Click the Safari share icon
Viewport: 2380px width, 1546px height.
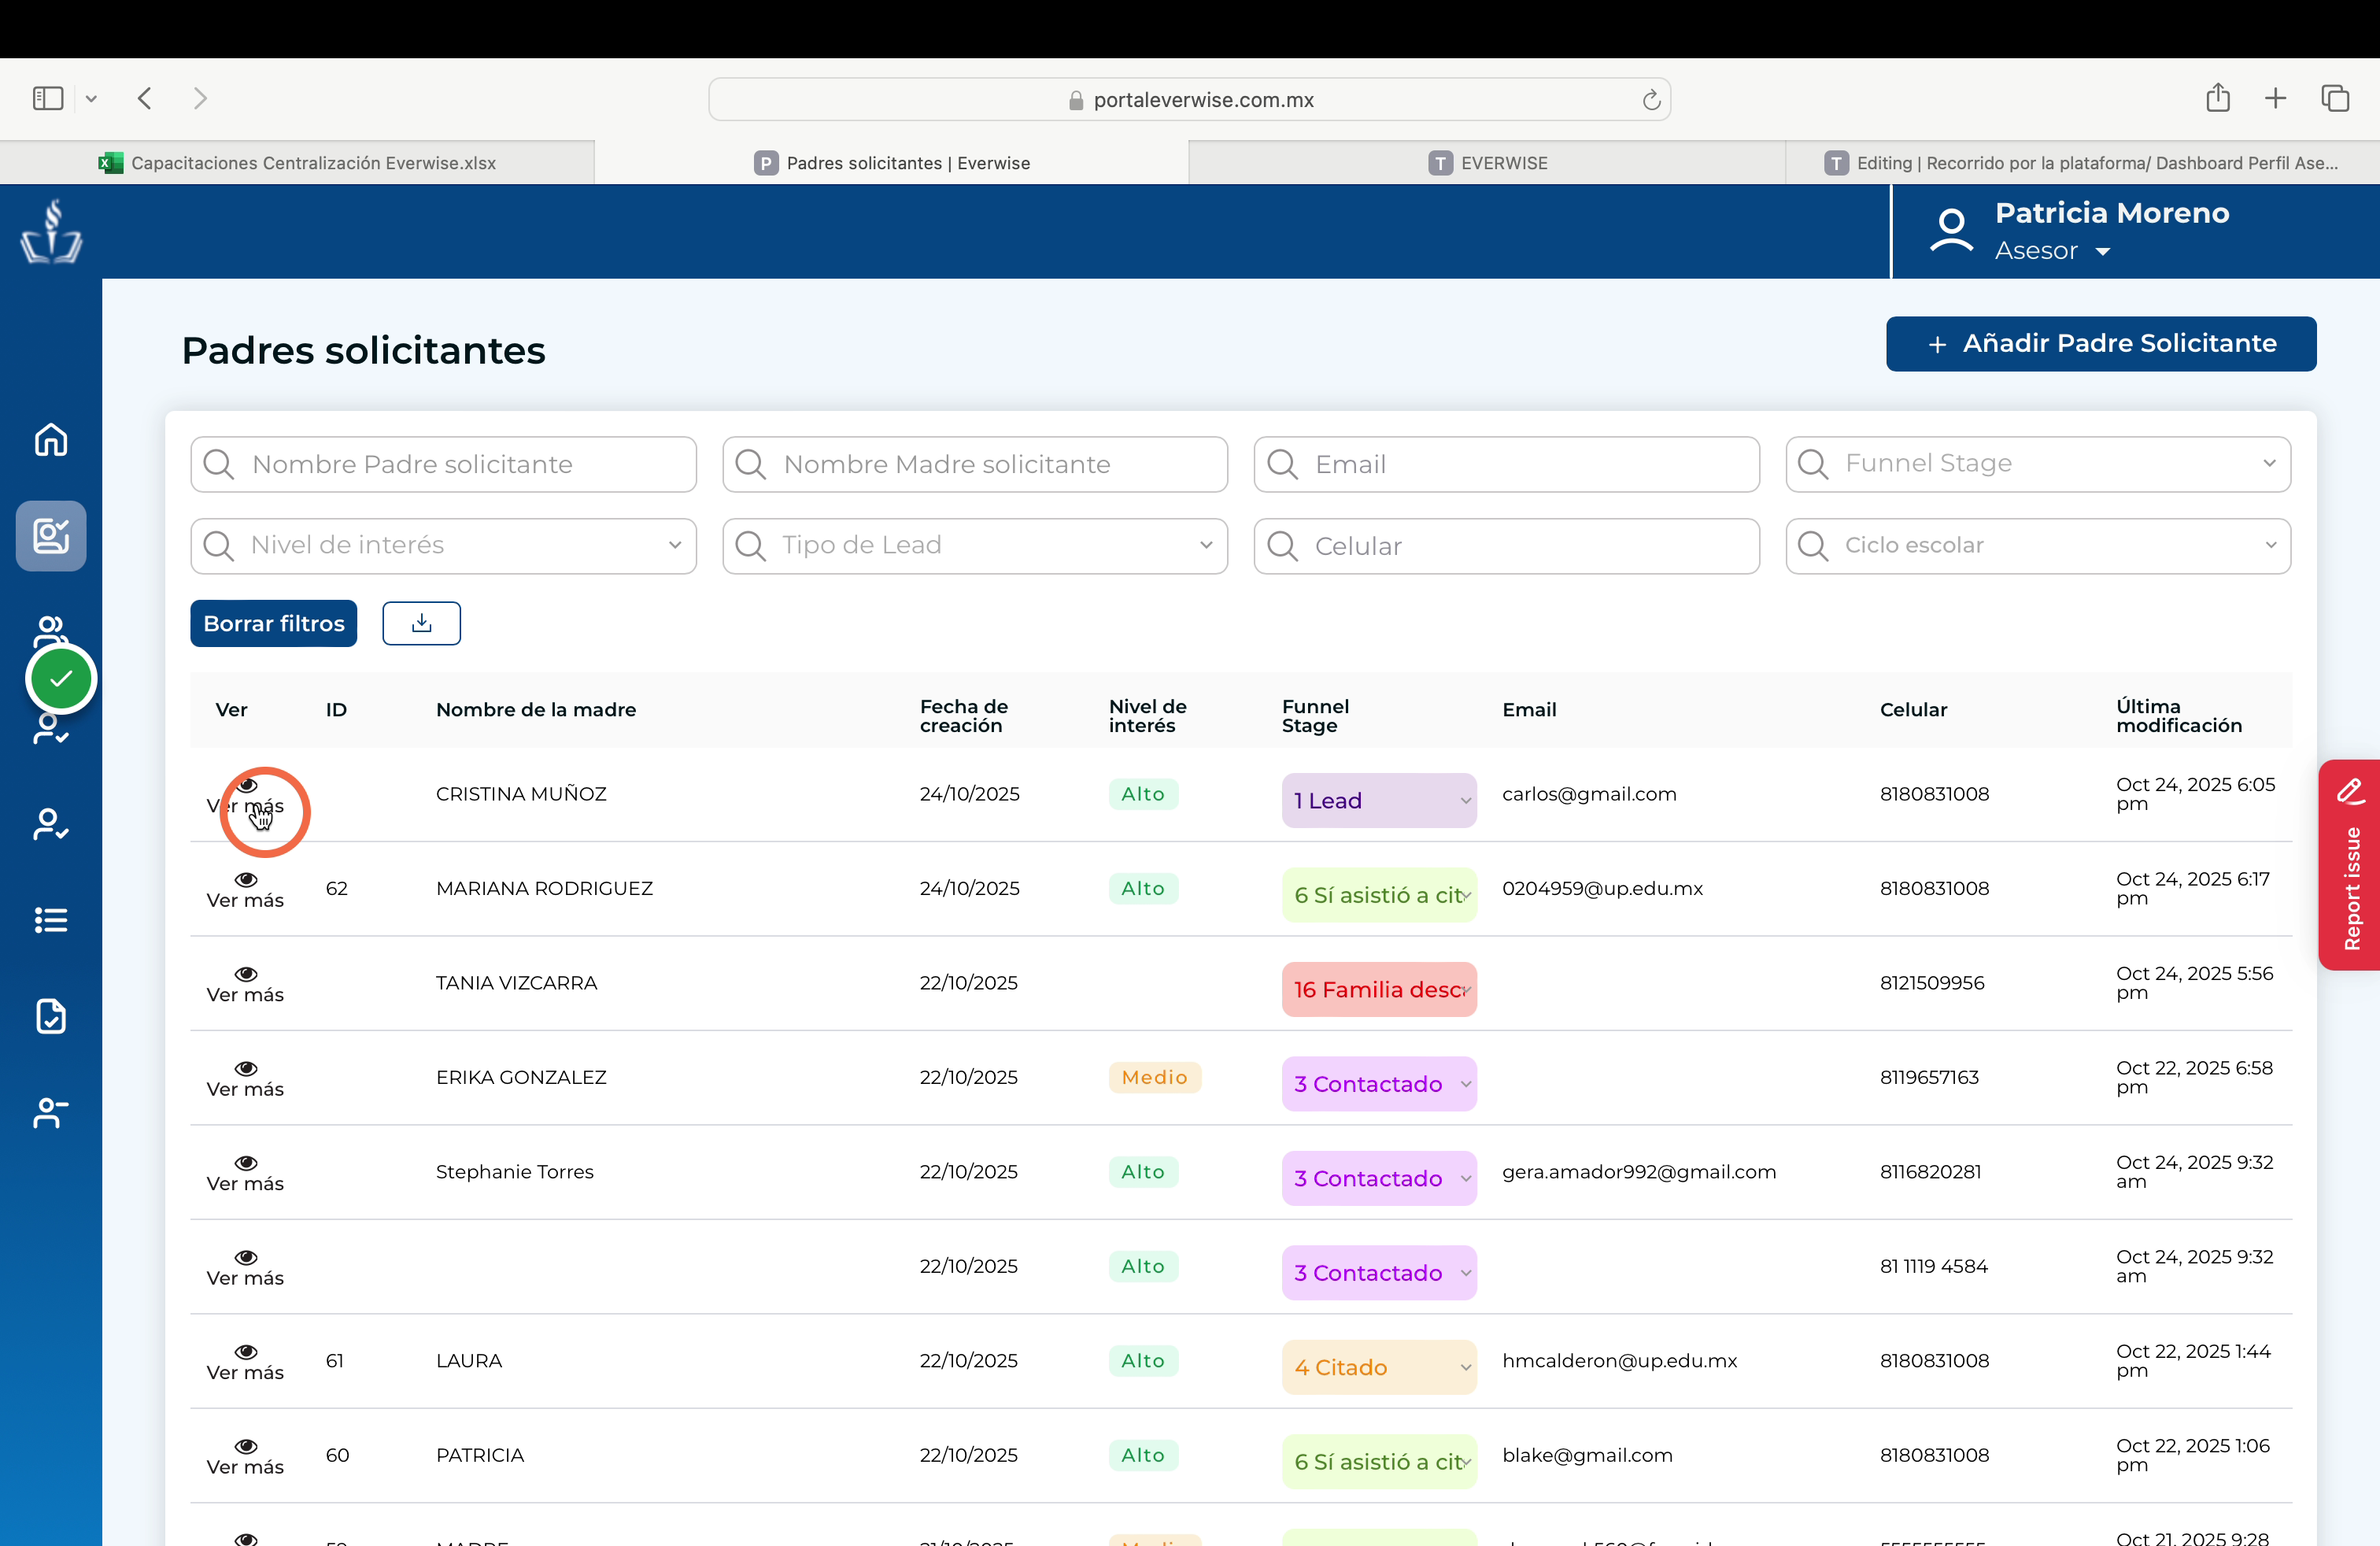[x=2217, y=98]
